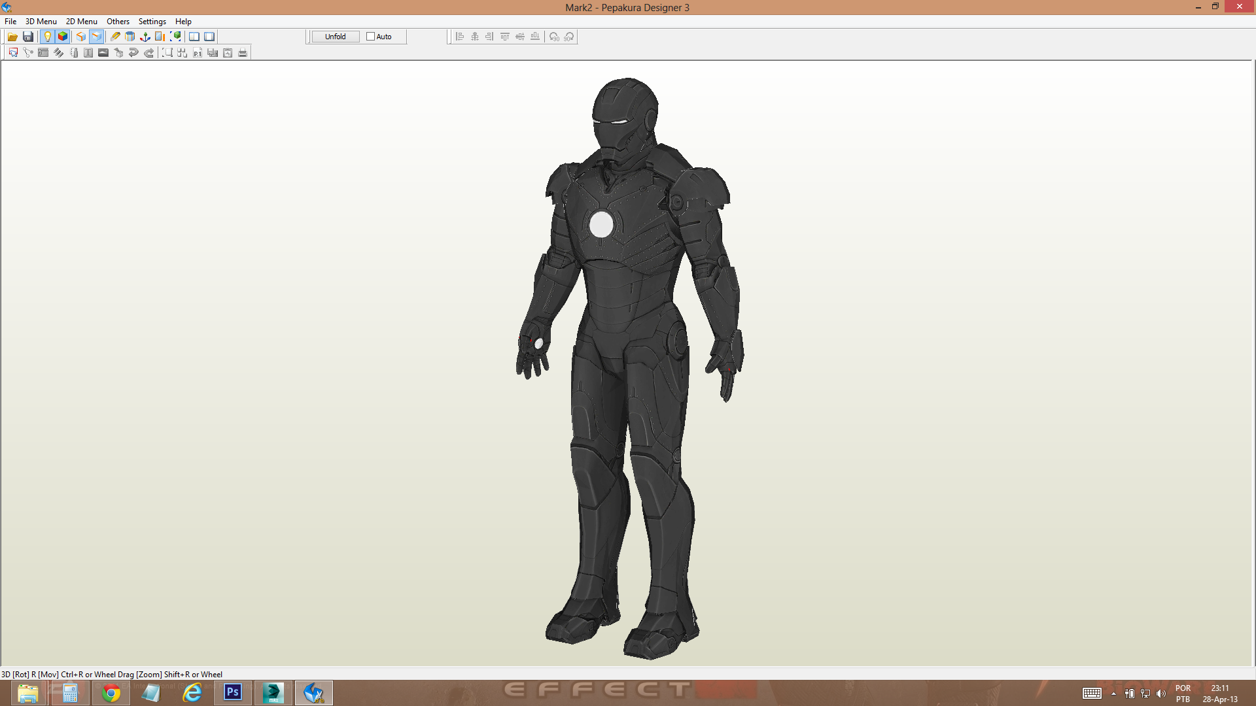Screen dimensions: 1256x706
Task: Toggle the highlighted pale-blue cube view icon
Action: [96, 37]
